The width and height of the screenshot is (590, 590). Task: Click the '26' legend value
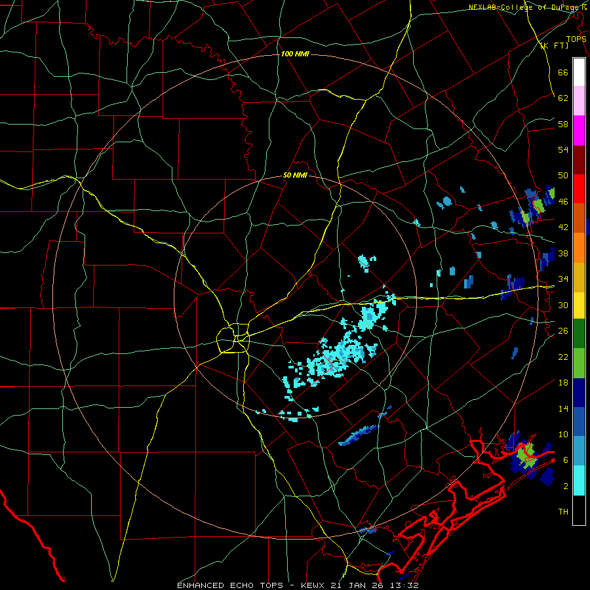pos(563,331)
